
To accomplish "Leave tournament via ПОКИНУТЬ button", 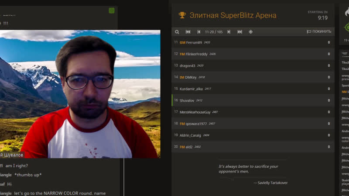I will point(319,31).
